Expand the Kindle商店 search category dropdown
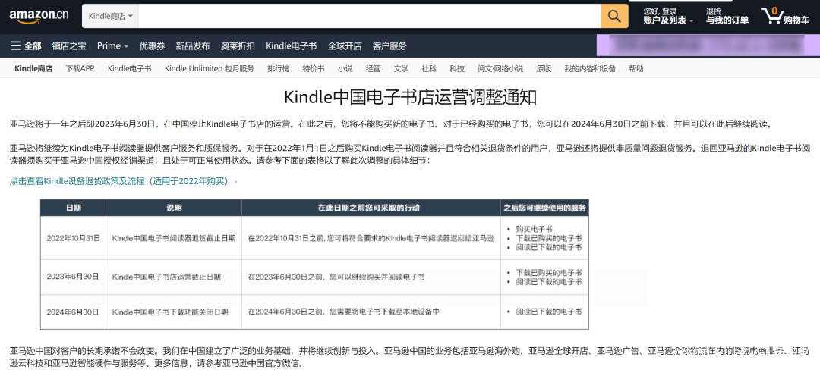Screen dimensions: 820x376 pyautogui.click(x=110, y=16)
